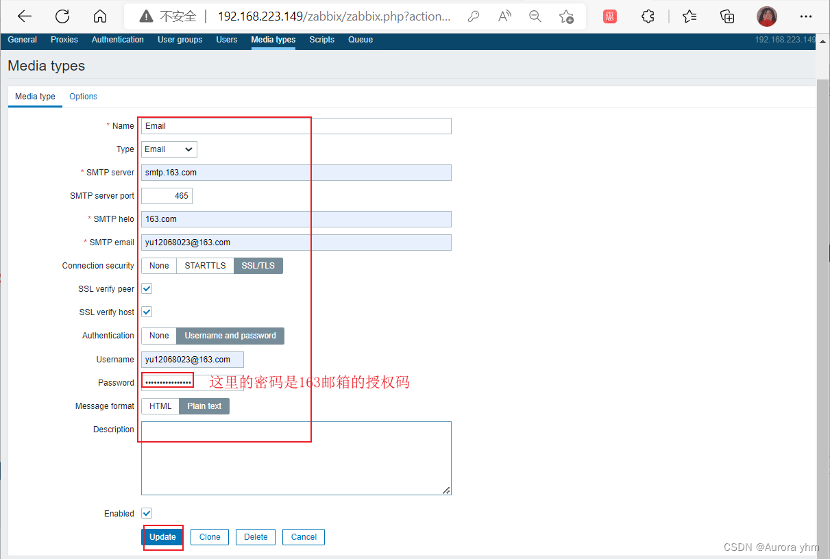
Task: Open the saved password key icon
Action: point(473,16)
